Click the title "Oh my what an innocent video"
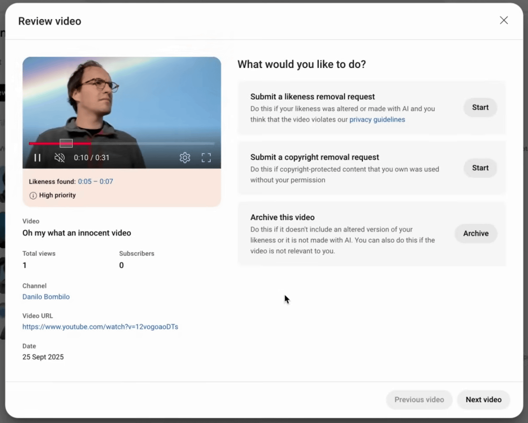The width and height of the screenshot is (528, 423). tap(77, 233)
